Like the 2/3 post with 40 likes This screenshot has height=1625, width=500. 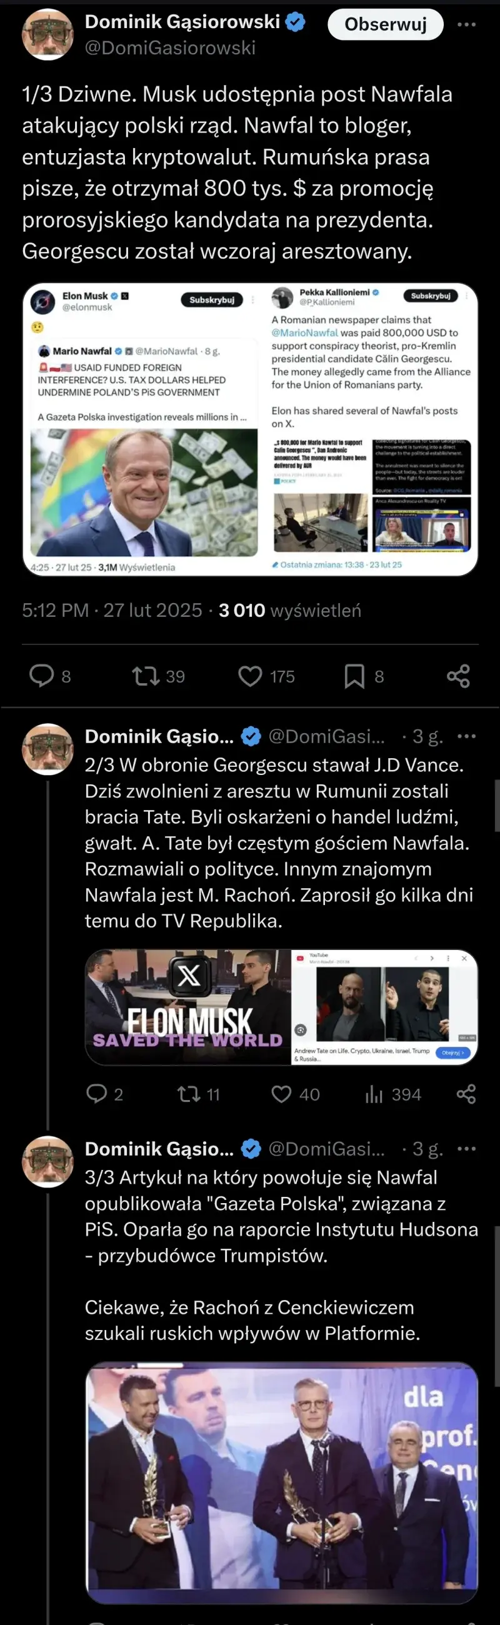click(x=281, y=1094)
